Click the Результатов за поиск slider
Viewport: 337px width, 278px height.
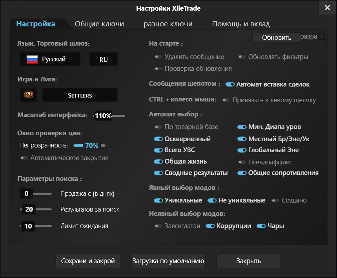[x=36, y=210]
